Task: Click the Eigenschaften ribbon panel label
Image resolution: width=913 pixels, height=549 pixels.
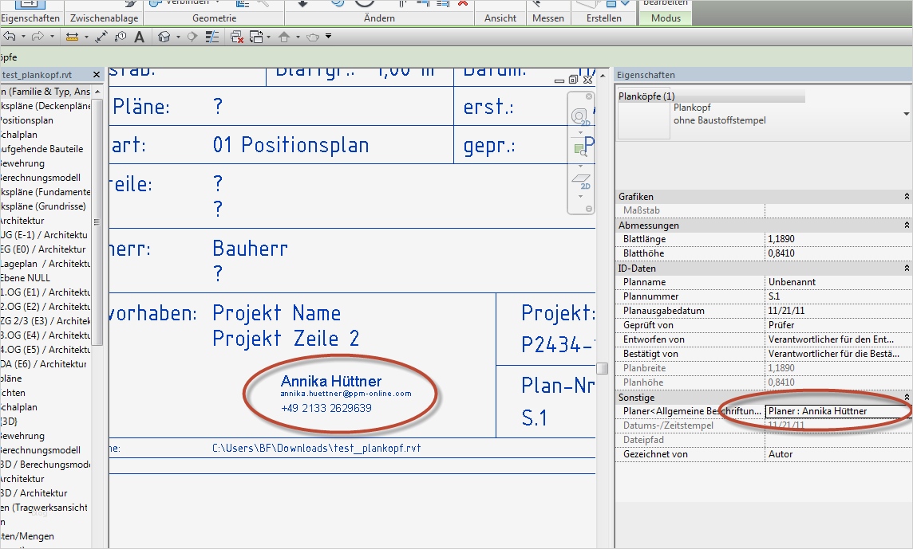Action: point(30,18)
